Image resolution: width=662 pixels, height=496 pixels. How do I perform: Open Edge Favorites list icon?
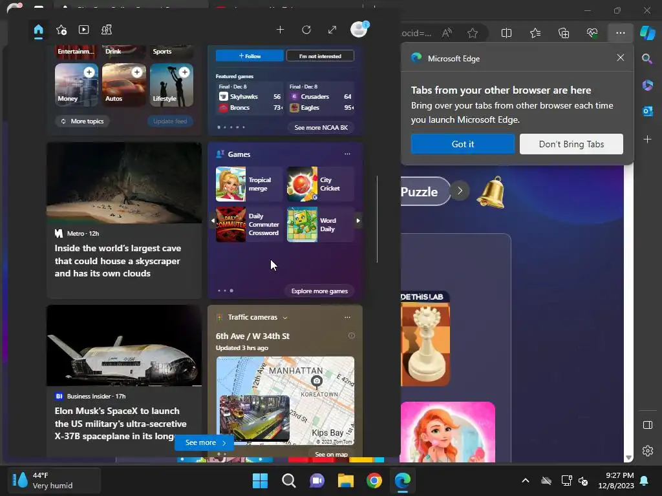[535, 33]
